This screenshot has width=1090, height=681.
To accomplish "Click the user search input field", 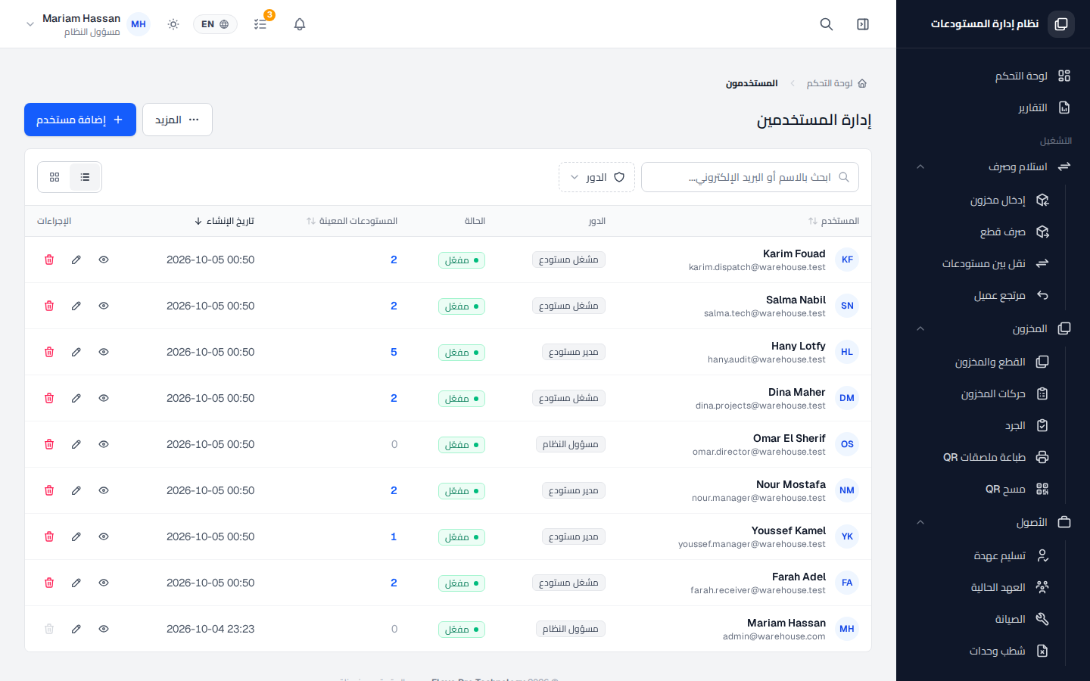I will [x=750, y=177].
